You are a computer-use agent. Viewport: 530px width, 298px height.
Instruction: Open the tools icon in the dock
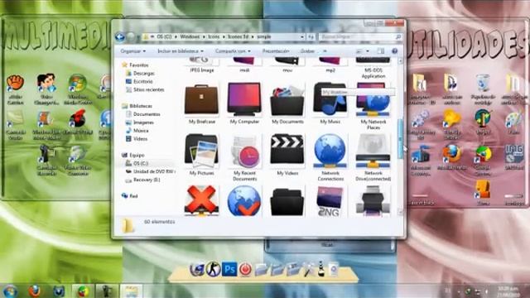pyautogui.click(x=309, y=270)
